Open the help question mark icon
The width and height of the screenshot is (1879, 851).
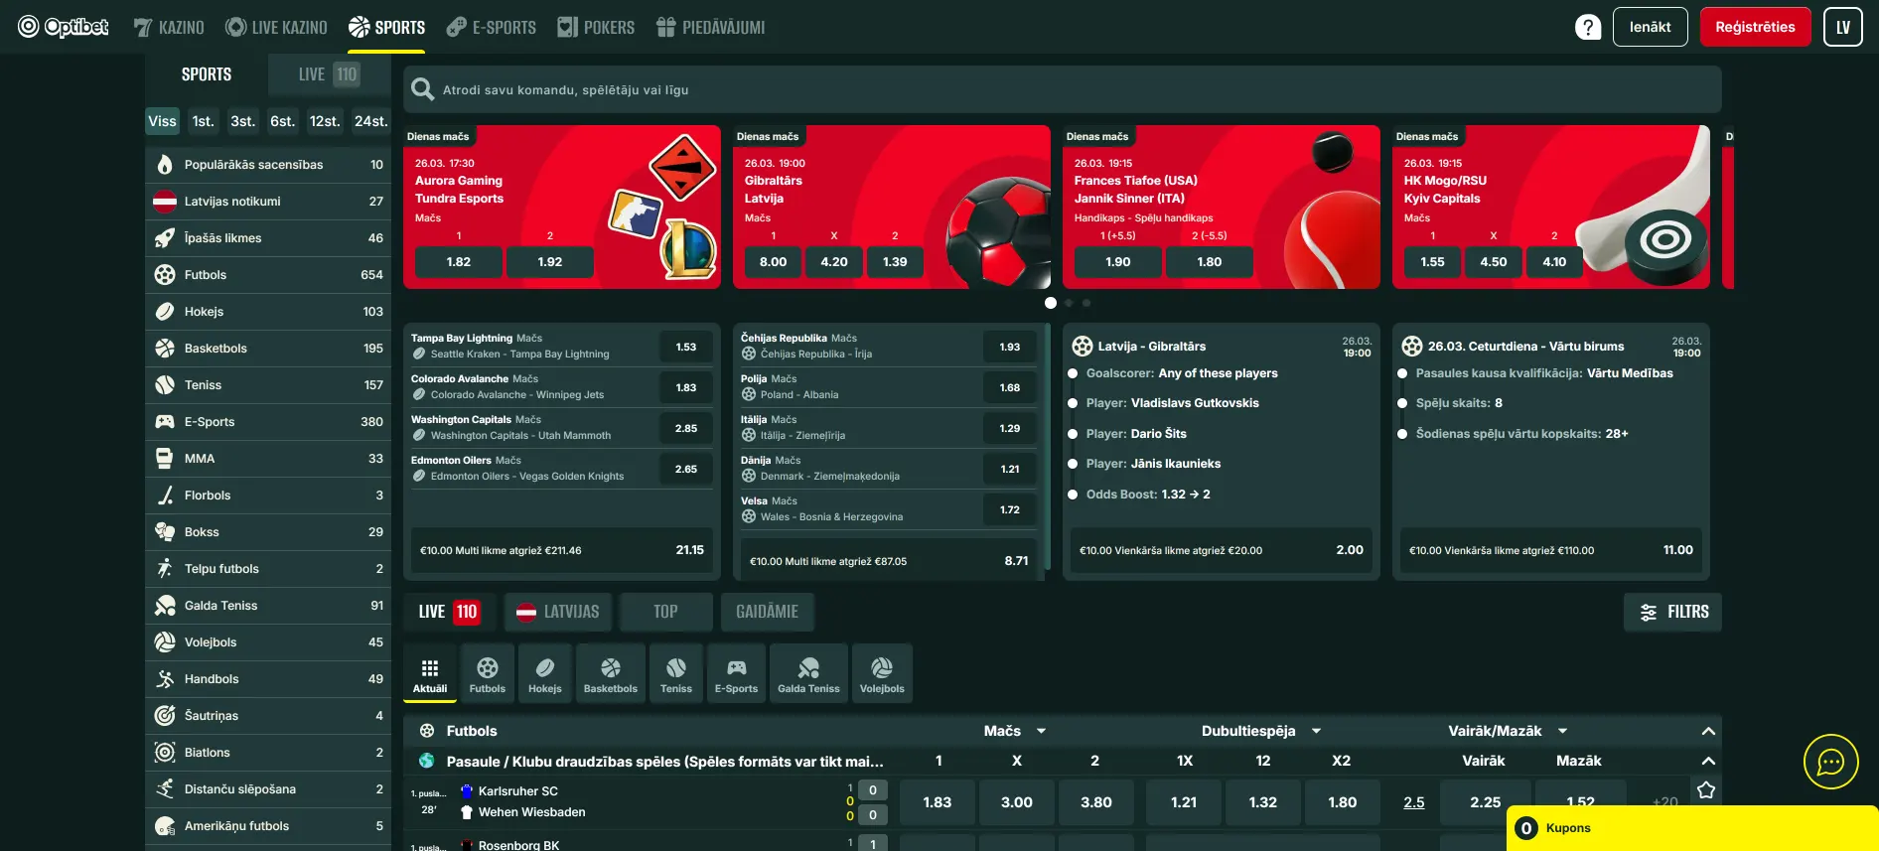point(1588,27)
